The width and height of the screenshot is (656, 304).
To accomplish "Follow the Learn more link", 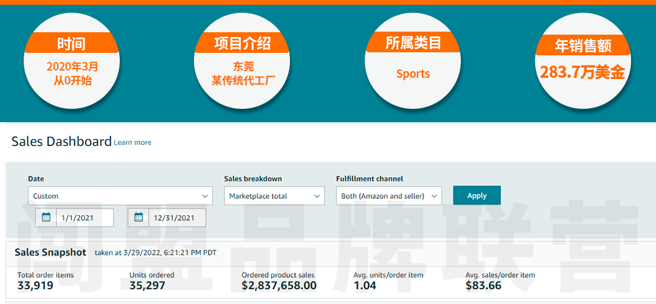I will (133, 142).
